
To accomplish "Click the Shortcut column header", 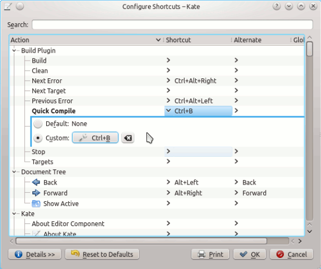I will click(197, 40).
